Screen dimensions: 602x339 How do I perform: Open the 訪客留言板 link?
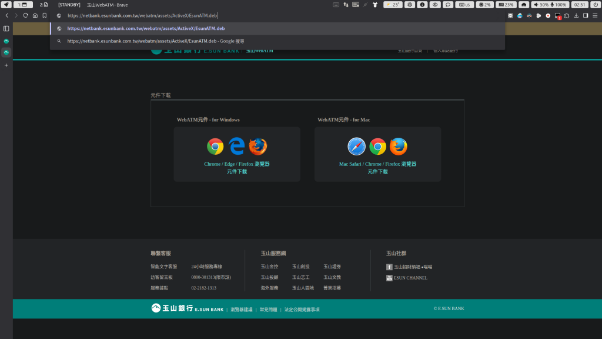(x=162, y=277)
